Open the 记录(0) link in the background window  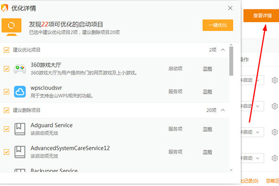pos(250,181)
